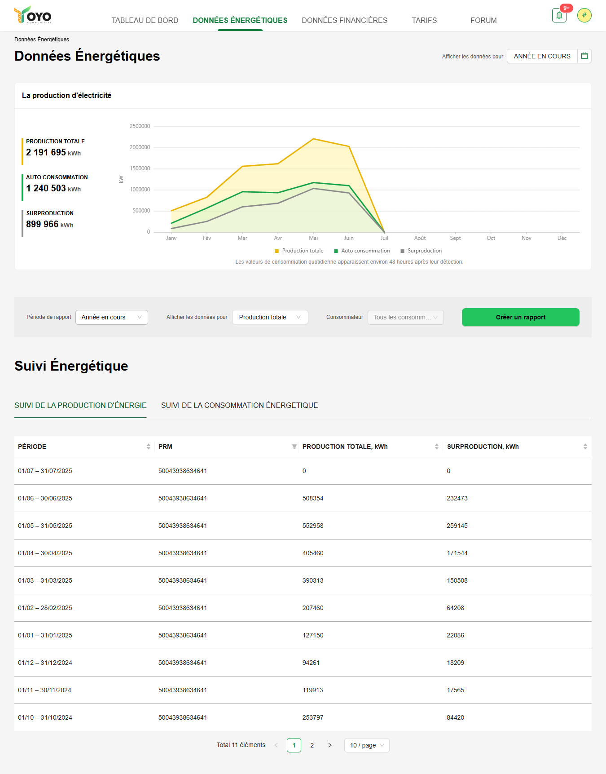Go to Données Financières menu
This screenshot has width=606, height=774.
click(x=344, y=20)
